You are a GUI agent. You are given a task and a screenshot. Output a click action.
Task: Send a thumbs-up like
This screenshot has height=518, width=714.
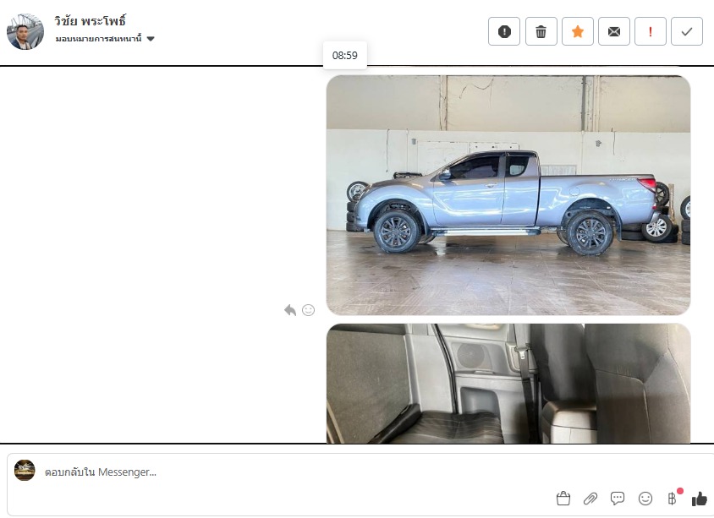coord(700,499)
